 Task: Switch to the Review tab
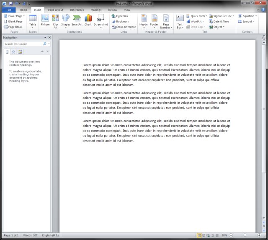click(113, 10)
